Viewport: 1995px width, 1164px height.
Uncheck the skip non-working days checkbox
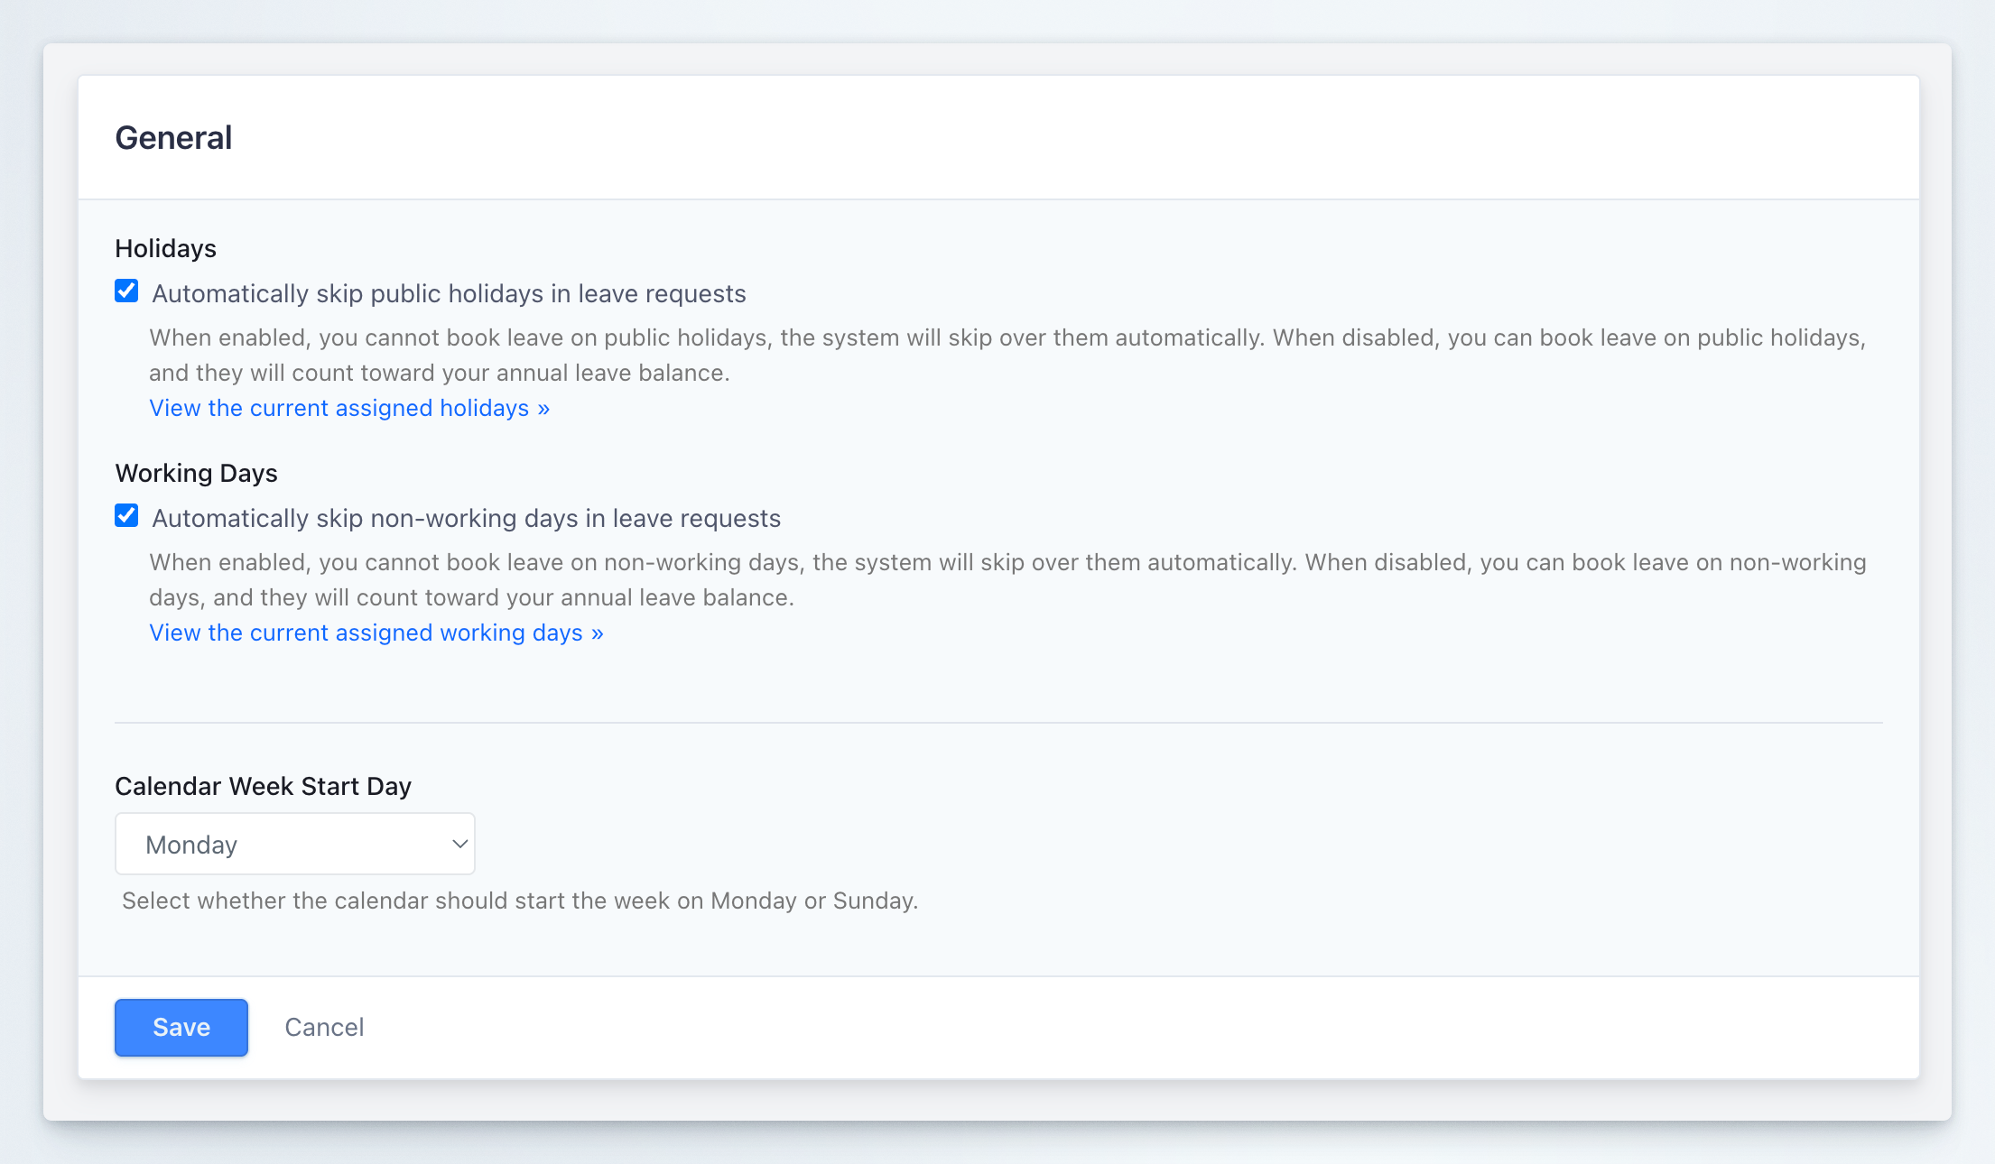tap(126, 516)
